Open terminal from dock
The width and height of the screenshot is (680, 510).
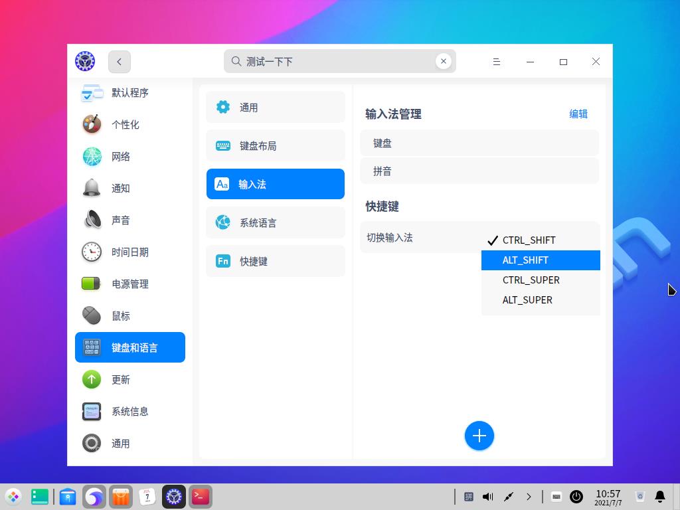[x=201, y=497]
